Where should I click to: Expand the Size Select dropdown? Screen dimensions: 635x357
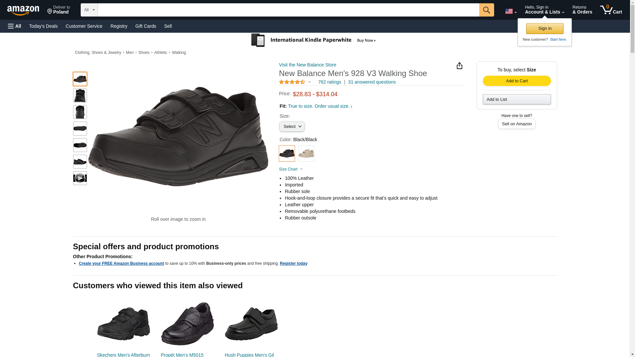point(292,127)
